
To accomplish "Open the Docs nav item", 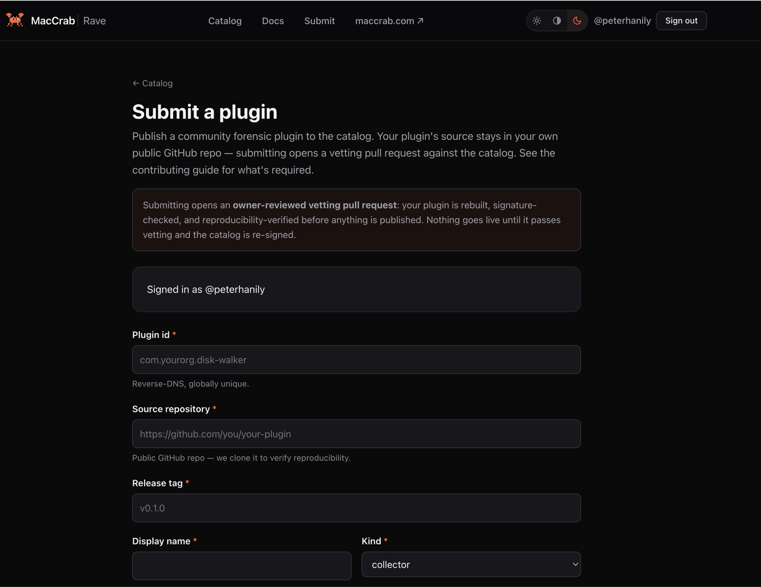I will [273, 21].
